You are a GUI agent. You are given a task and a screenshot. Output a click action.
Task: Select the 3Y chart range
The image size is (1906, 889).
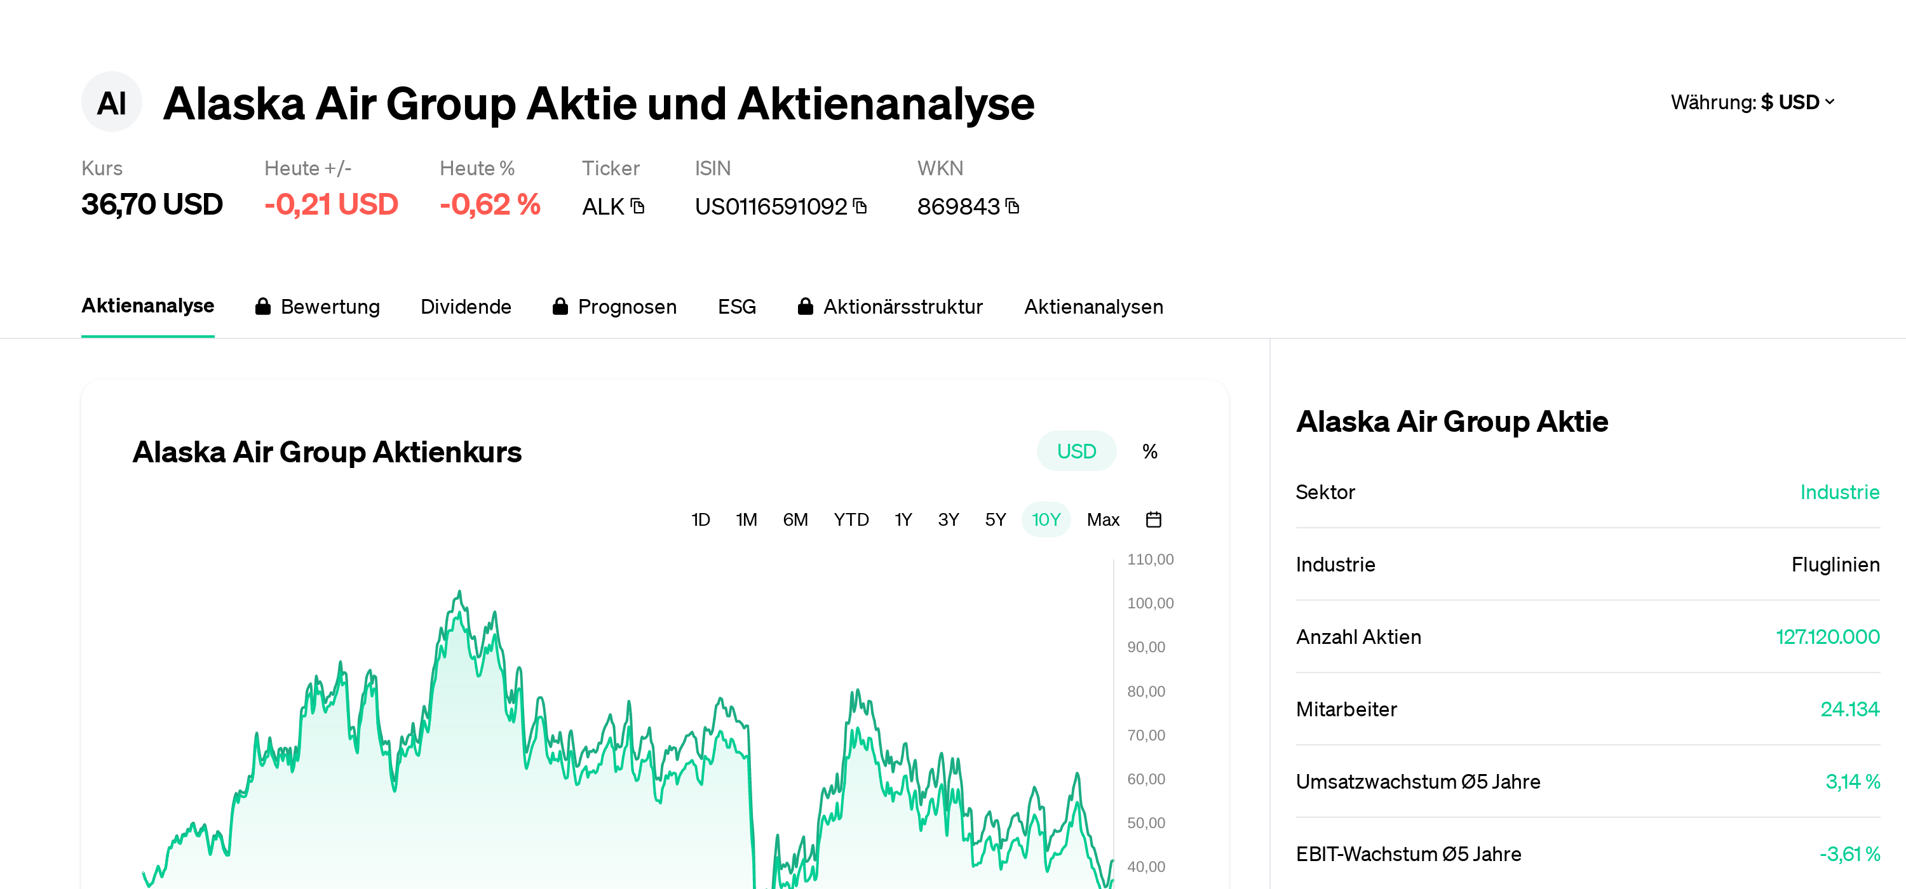point(949,520)
